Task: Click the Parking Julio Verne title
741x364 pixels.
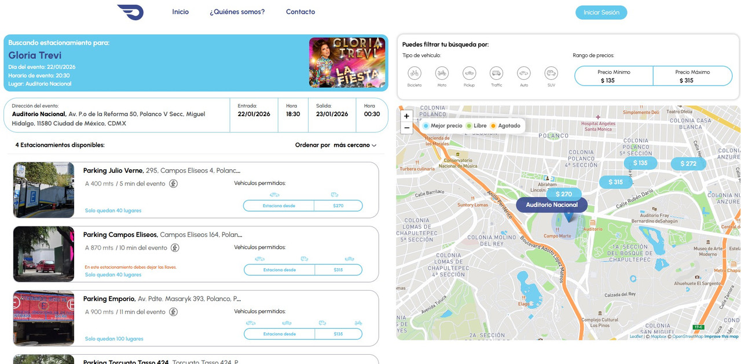Action: coord(113,170)
